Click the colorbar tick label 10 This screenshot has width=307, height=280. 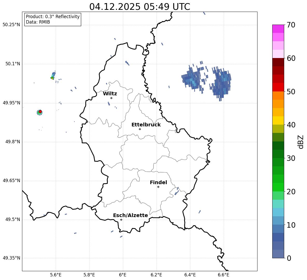[x=291, y=225]
